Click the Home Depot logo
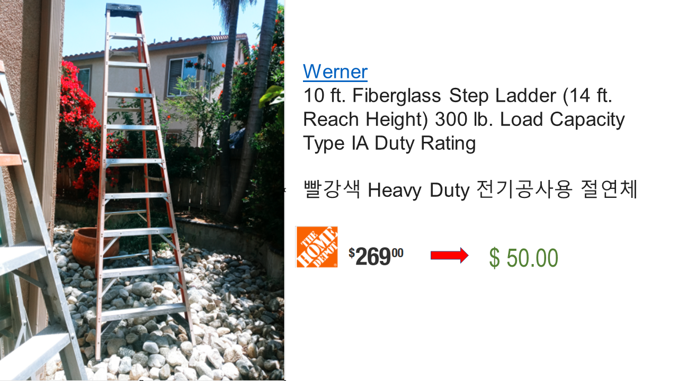Screen dimensions: 678x381 pos(317,247)
